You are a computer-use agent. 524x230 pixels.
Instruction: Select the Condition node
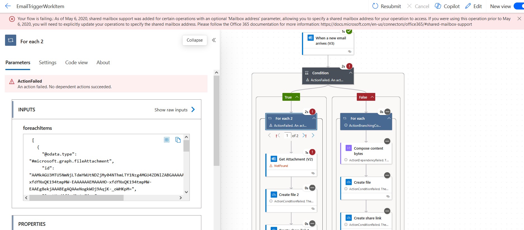328,76
